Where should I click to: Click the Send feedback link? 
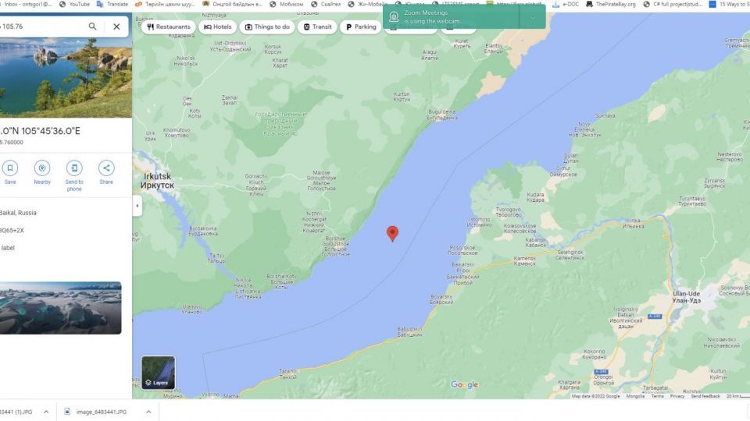[705, 396]
